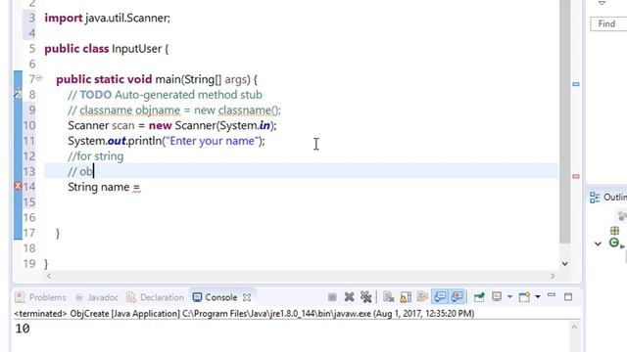Click 'Scanner scan' declaration on line 10
This screenshot has width=627, height=352.
point(101,125)
